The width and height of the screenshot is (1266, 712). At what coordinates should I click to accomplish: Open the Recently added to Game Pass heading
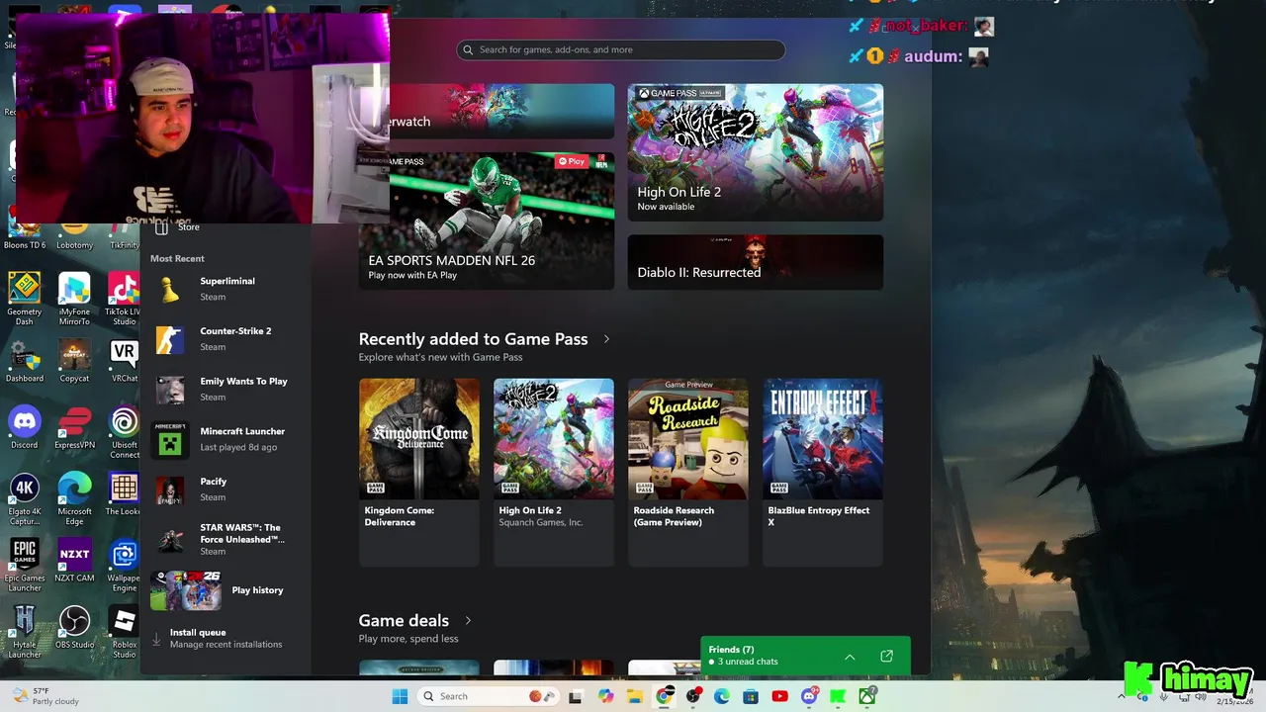click(x=473, y=339)
